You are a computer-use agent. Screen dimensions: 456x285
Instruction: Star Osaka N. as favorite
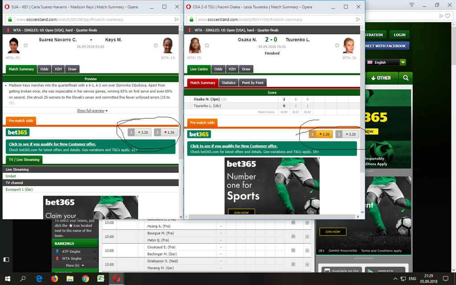tap(207, 45)
